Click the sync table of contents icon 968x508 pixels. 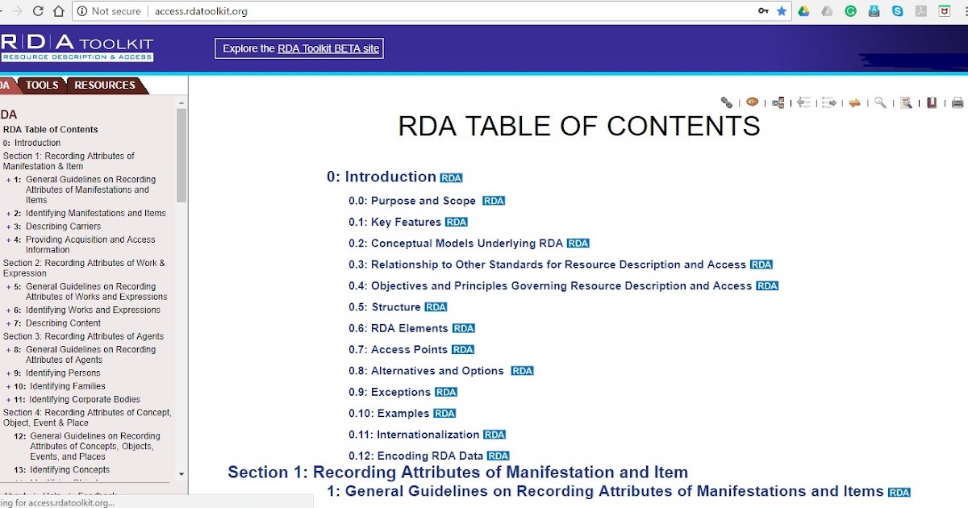click(778, 102)
